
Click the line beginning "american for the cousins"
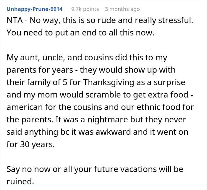pos(100,107)
